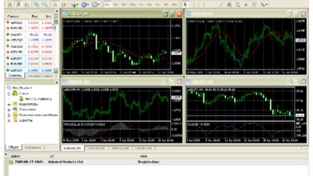This screenshot has width=313, height=176.
Task: Toggle chart shift from right border
Action: (x=64, y=4)
